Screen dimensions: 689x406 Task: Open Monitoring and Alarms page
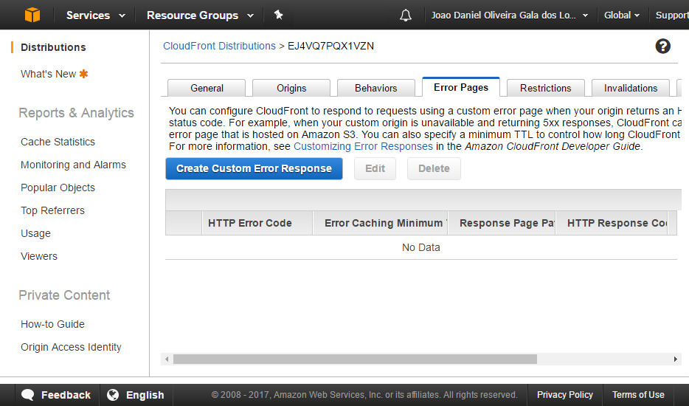click(x=73, y=165)
